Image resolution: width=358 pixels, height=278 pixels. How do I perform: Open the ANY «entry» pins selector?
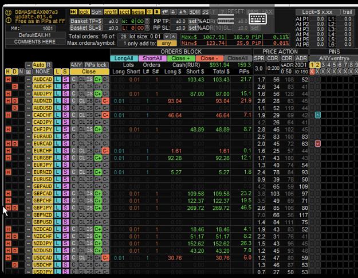335,58
